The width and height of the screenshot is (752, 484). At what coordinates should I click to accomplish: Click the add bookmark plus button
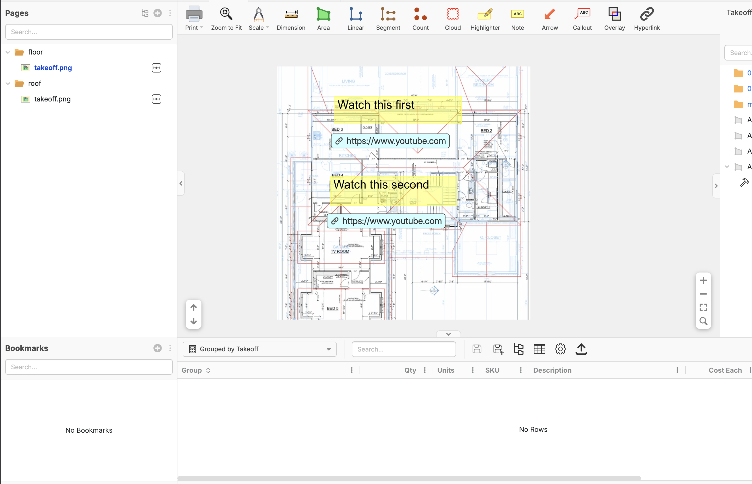tap(158, 348)
